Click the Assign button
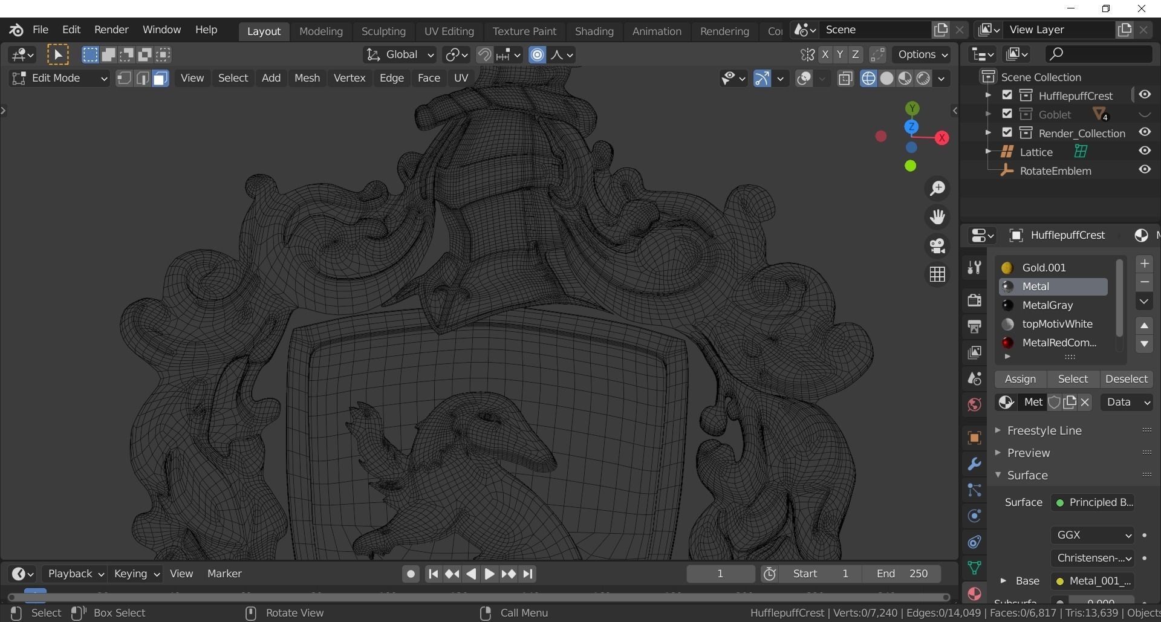Viewport: 1161px width, 622px height. (1020, 379)
